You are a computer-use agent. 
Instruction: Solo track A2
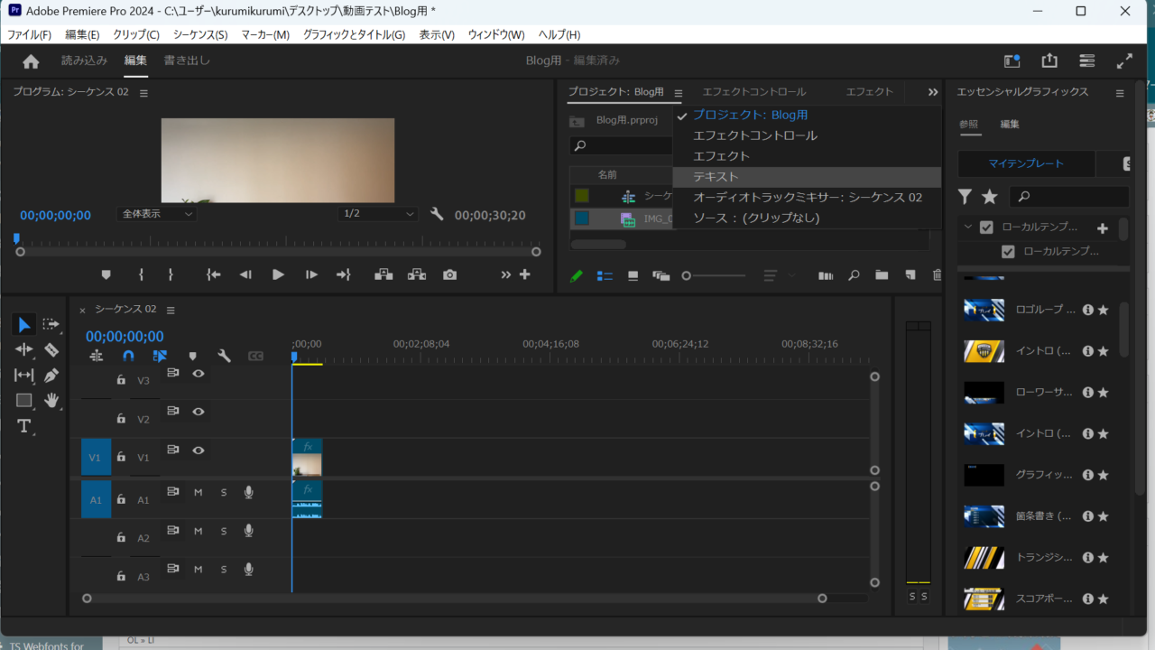(224, 531)
